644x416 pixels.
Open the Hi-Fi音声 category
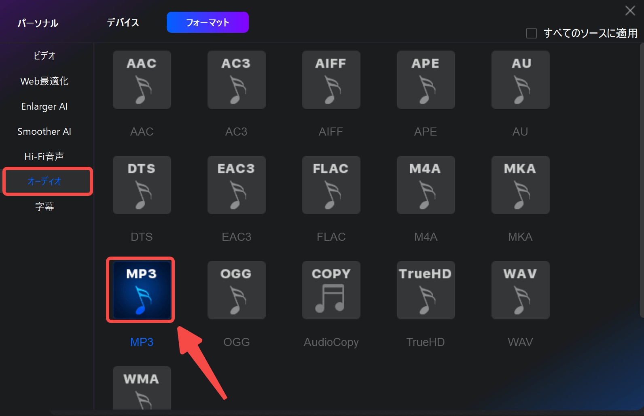[x=44, y=156]
